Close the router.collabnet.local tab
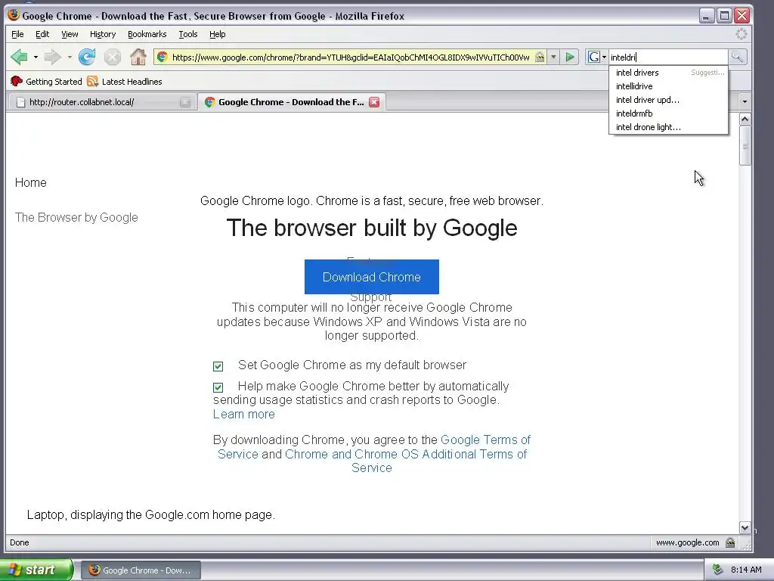 click(185, 102)
